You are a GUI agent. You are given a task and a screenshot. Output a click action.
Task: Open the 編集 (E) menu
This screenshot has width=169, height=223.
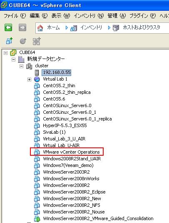39,16
